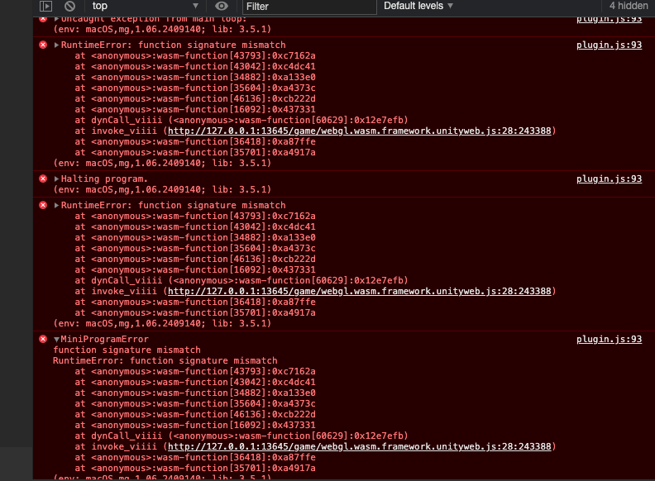Click the clear console icon
The height and width of the screenshot is (481, 655).
pos(70,6)
